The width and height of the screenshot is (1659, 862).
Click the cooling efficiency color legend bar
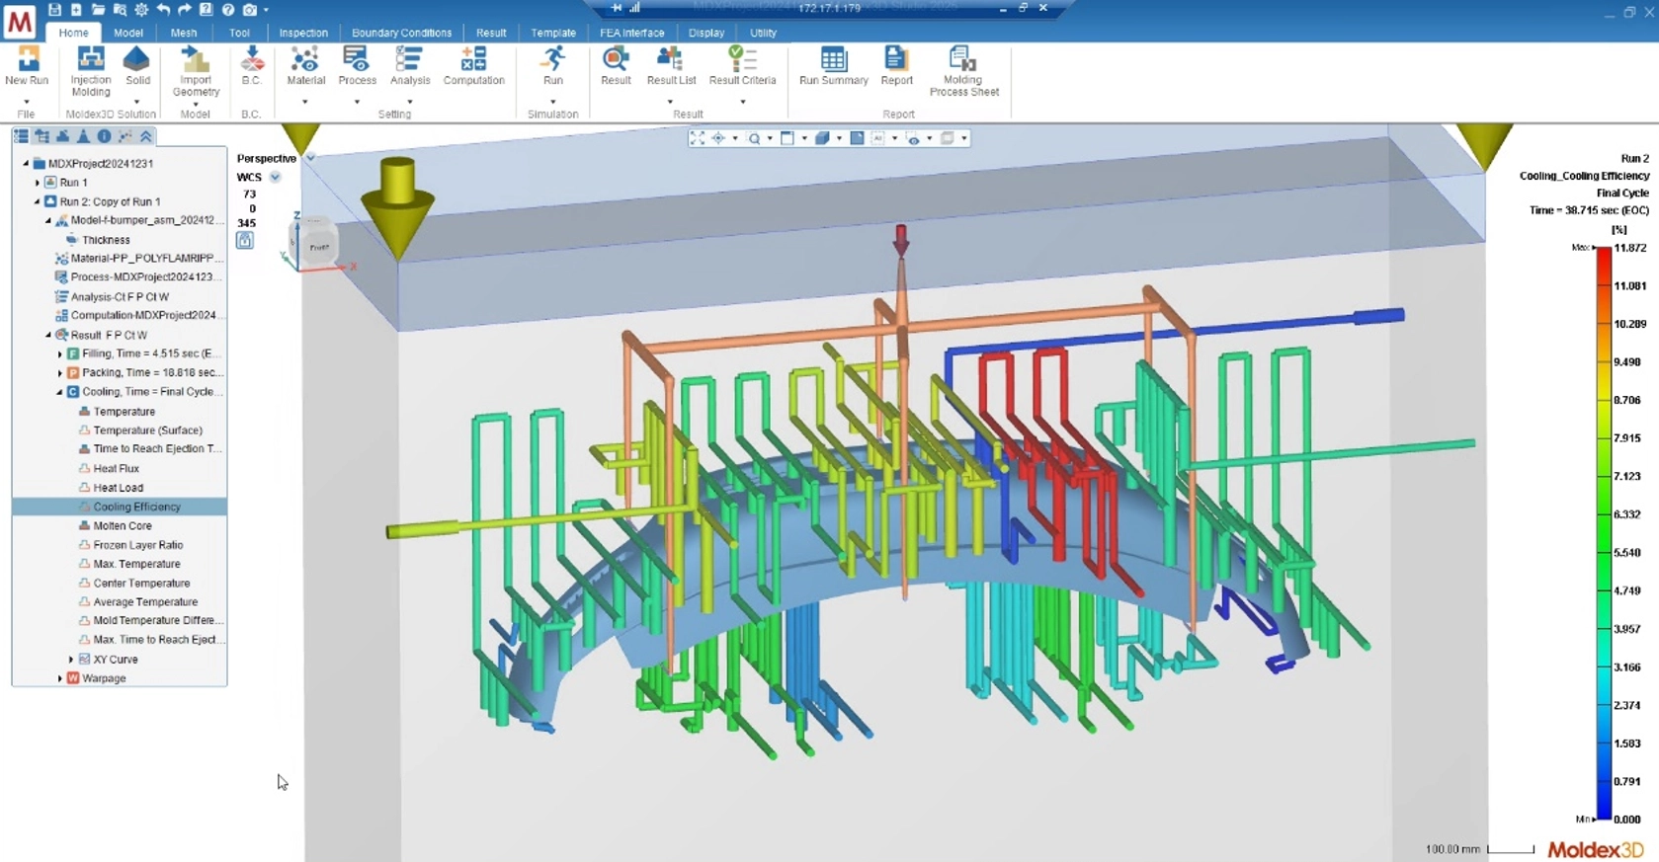tap(1604, 533)
